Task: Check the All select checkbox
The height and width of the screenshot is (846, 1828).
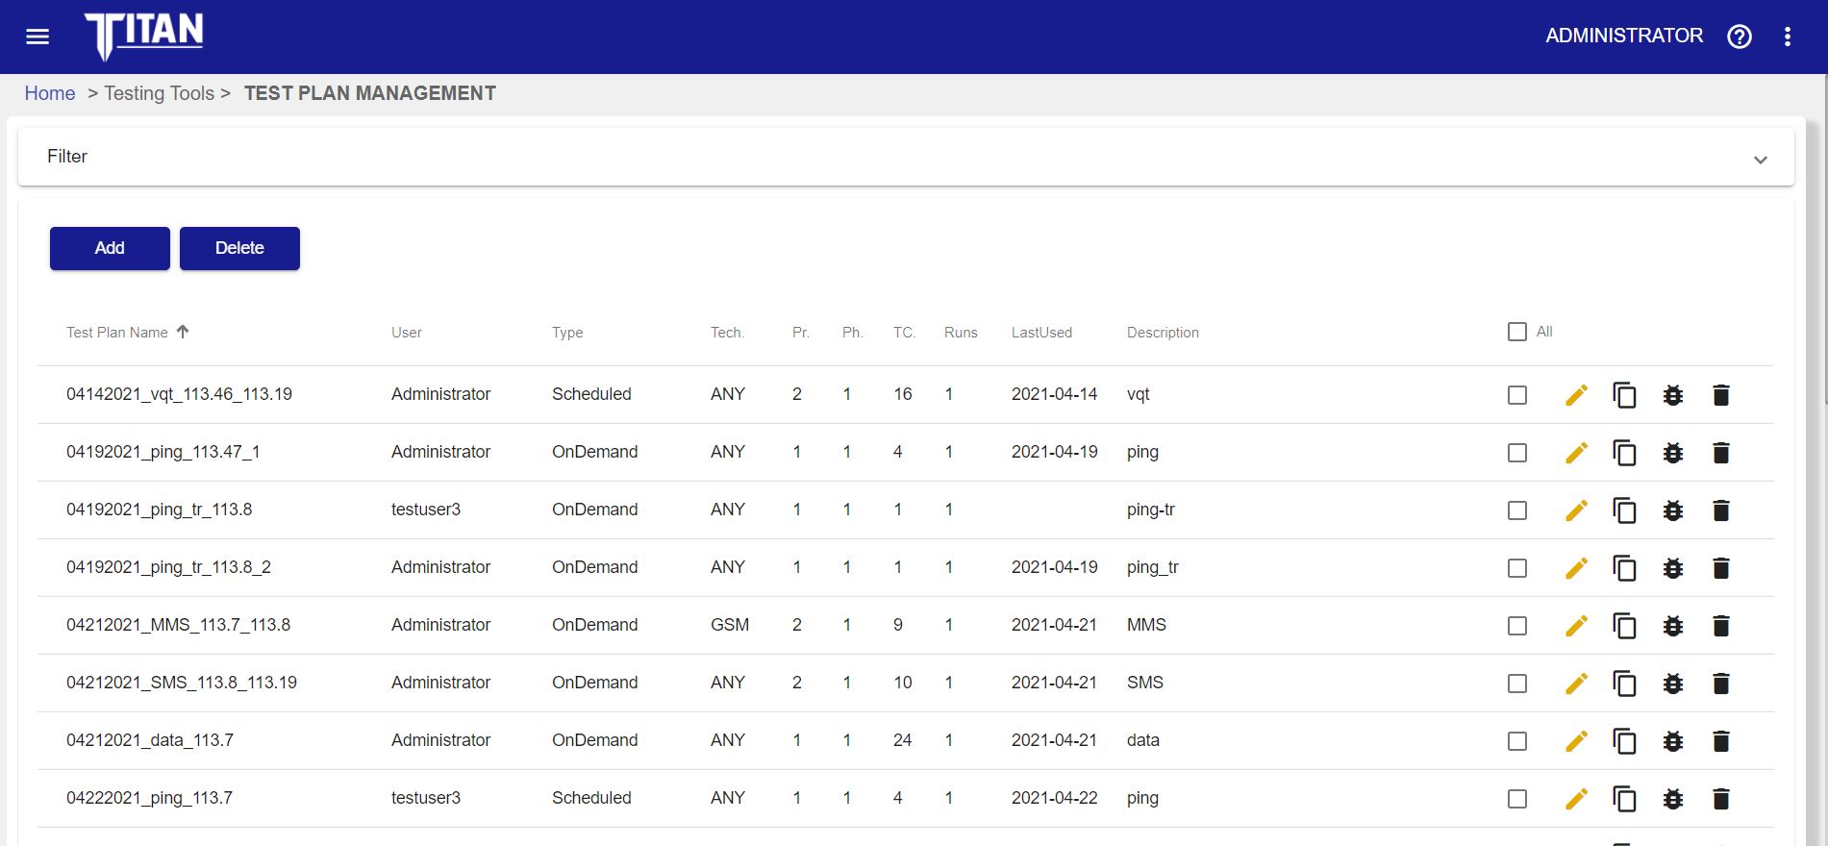Action: 1517,332
